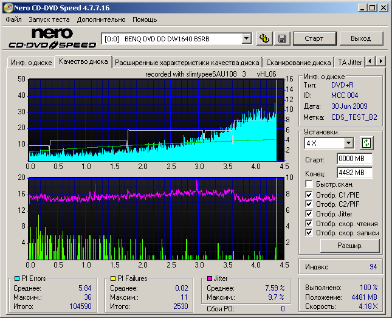Open the BENQ DVD drive dropdown

click(246, 38)
